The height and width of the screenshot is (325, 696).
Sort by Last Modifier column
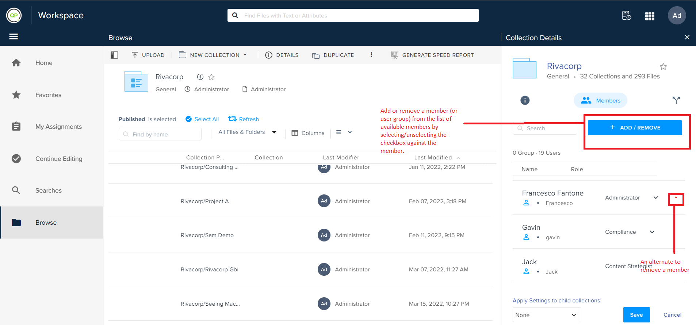click(341, 158)
